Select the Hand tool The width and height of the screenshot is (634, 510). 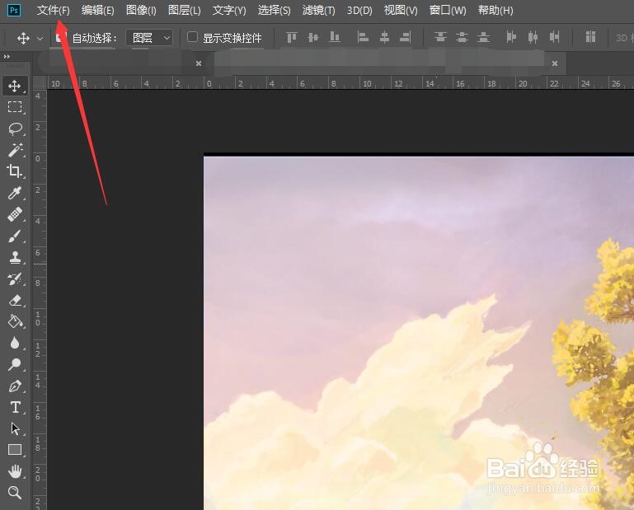15,471
